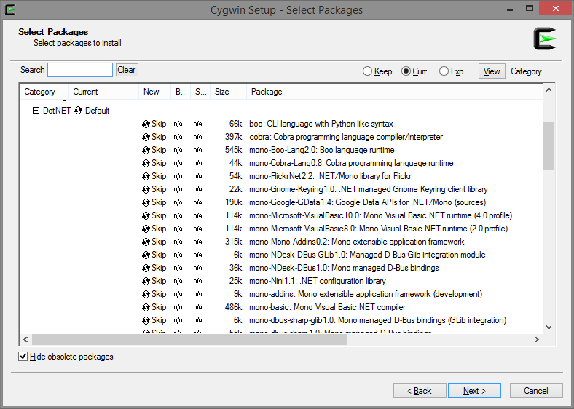Screen dimensions: 574x409
Task: Toggle the Skip cycle icon for cobra package
Action: pyautogui.click(x=146, y=138)
